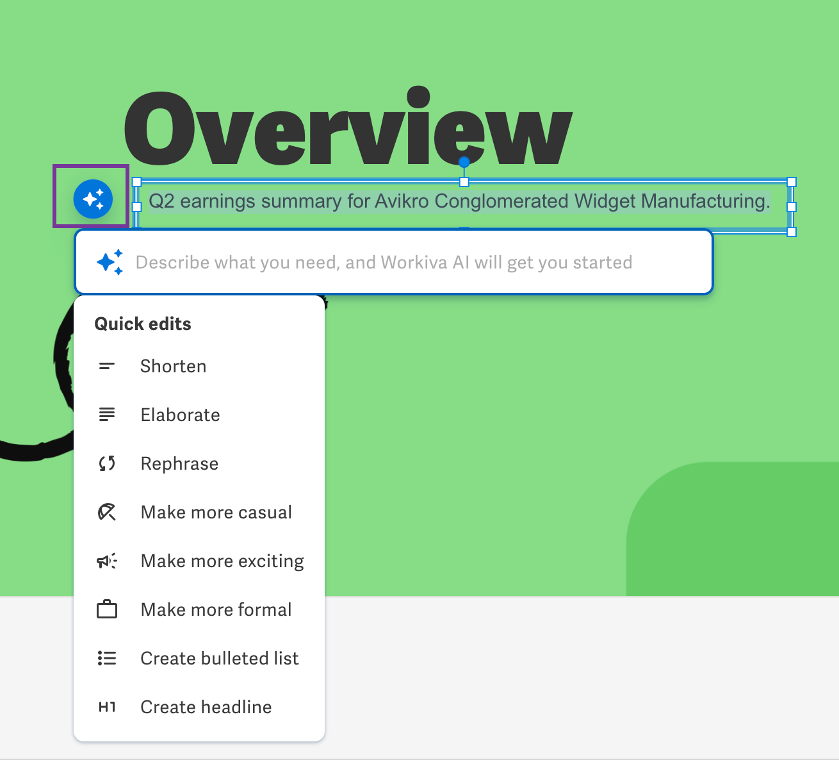Screen dimensions: 839x760
Task: Click the Q2 earnings summary text box
Action: [x=464, y=206]
